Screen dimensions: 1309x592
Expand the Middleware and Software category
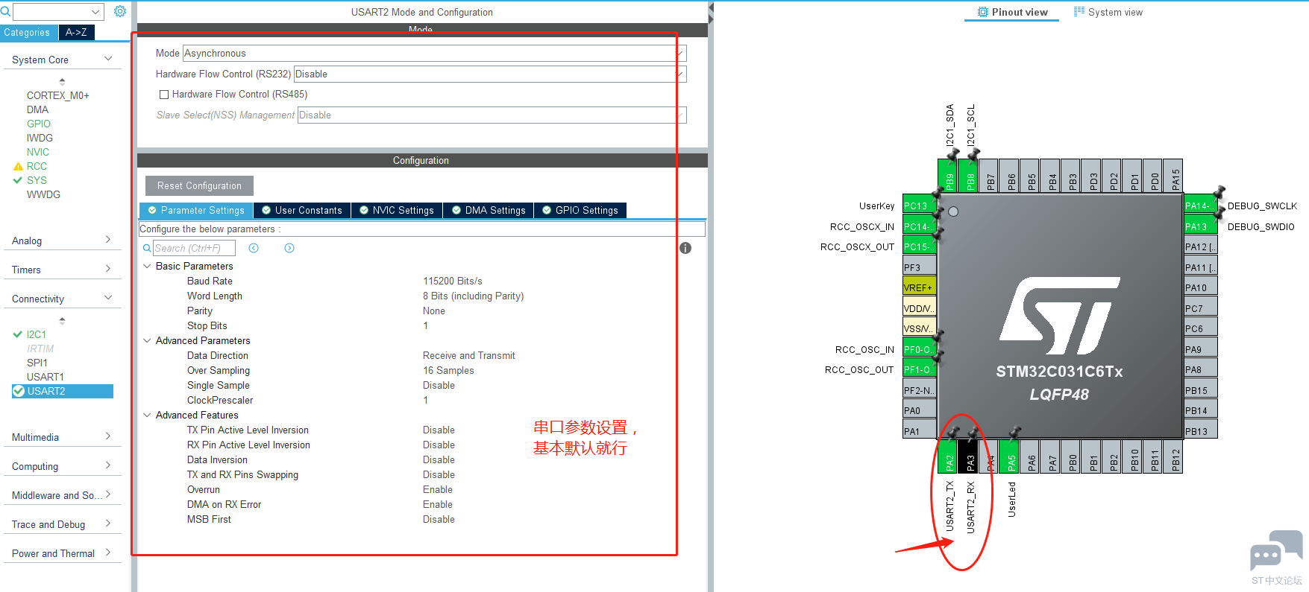coord(108,494)
